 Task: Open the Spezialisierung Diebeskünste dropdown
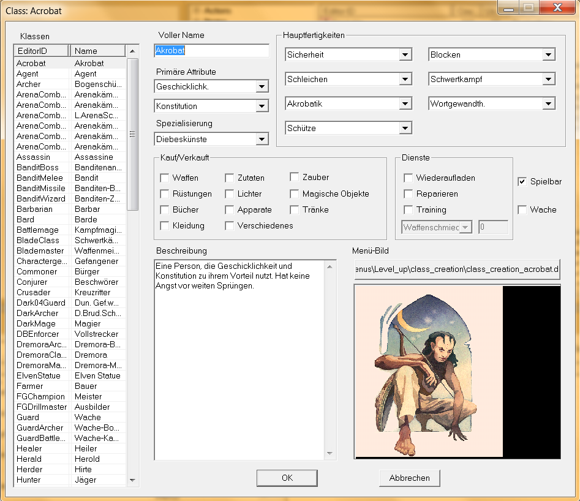pyautogui.click(x=262, y=140)
